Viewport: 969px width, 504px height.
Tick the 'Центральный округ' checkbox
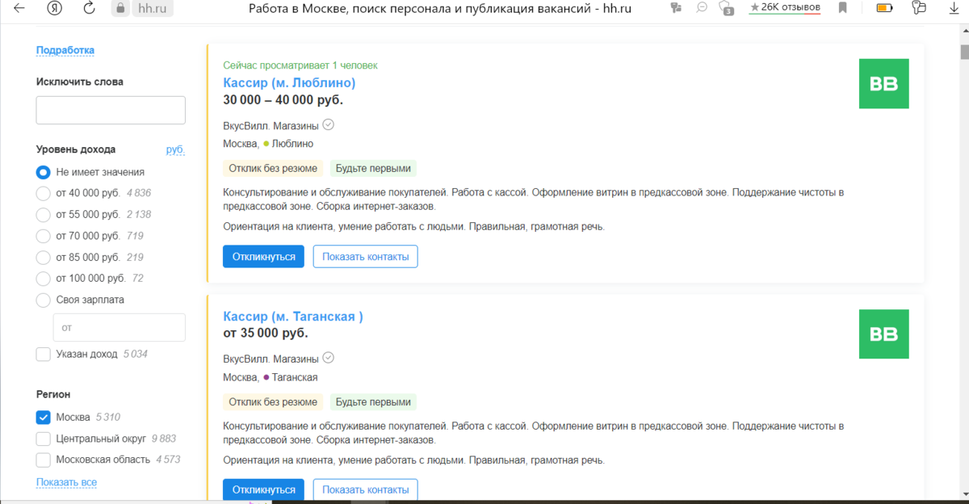(44, 439)
